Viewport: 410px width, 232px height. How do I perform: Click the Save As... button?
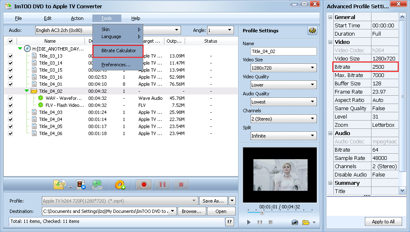[213, 201]
